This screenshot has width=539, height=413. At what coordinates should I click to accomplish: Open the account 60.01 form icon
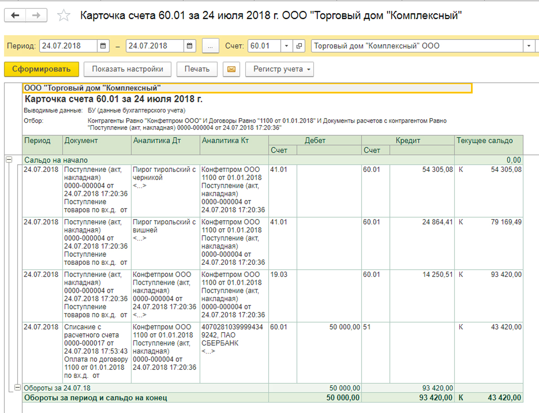coord(299,46)
